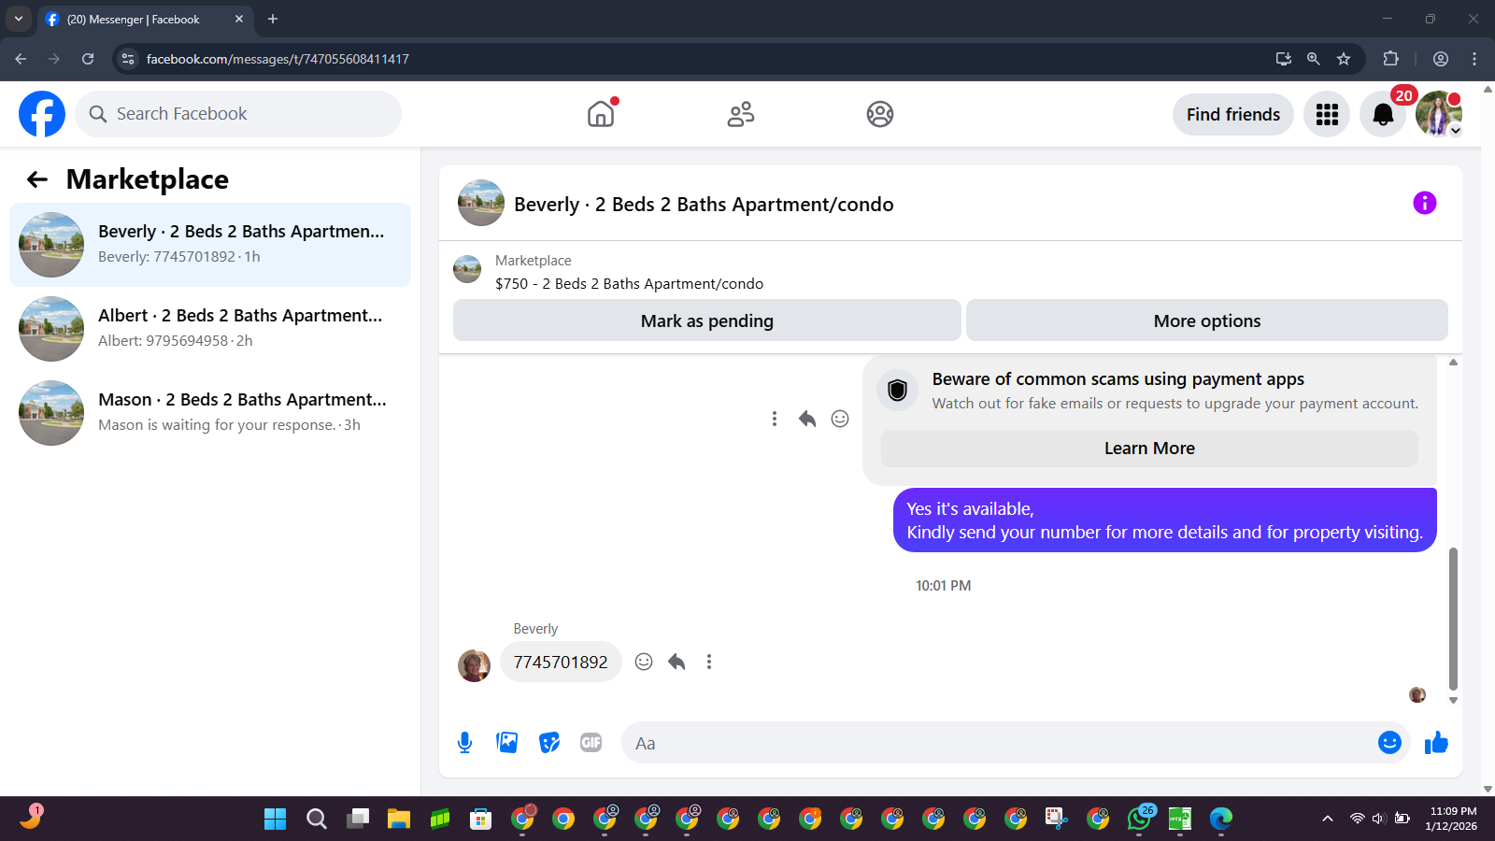Open the account profile picture menu
This screenshot has height=841, width=1495.
click(1439, 114)
